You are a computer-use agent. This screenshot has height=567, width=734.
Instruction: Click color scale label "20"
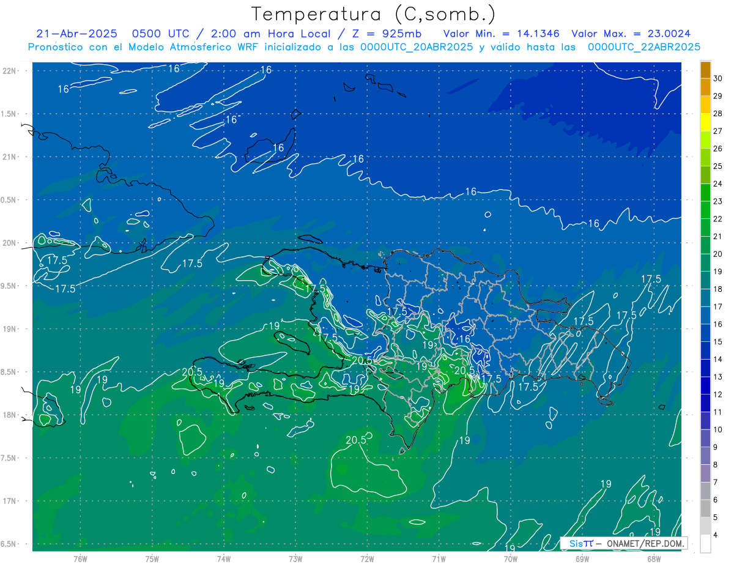tap(719, 254)
